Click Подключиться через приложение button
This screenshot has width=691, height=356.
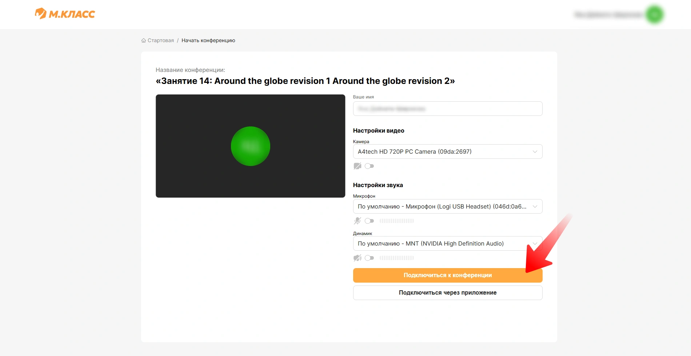coord(447,293)
